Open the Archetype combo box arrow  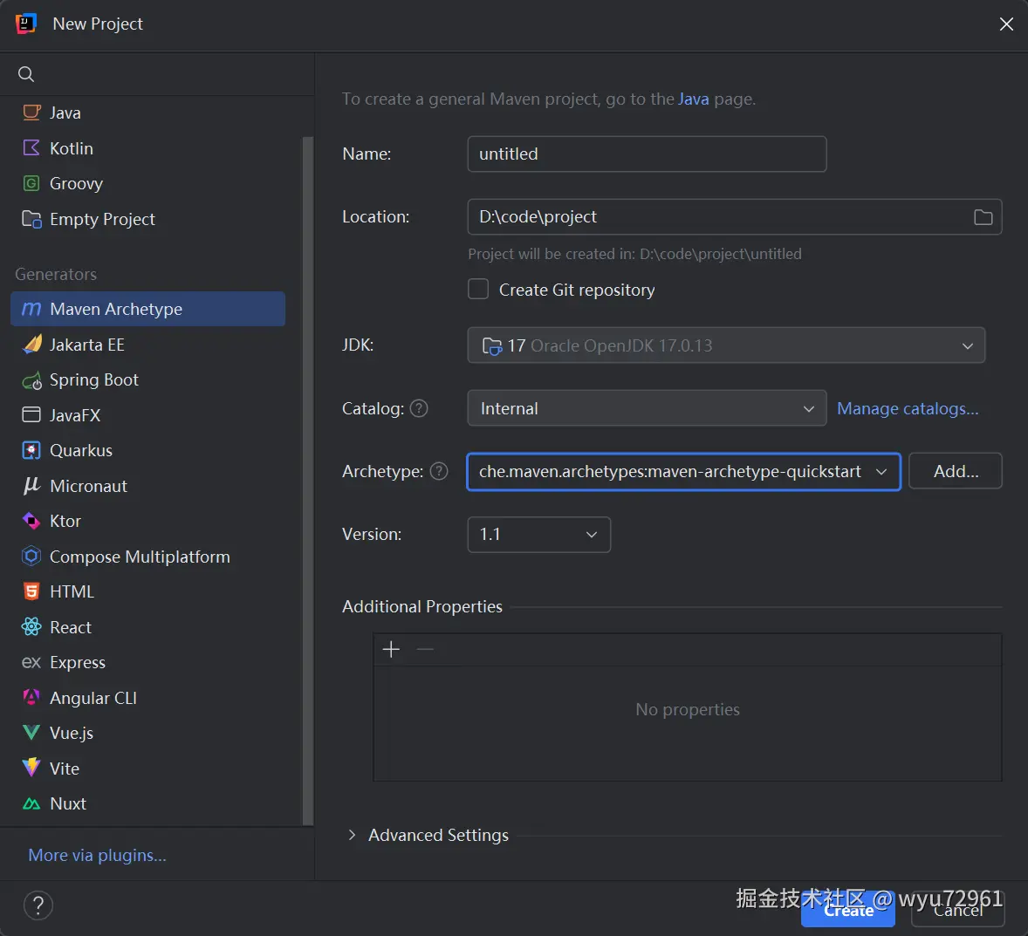(x=881, y=471)
